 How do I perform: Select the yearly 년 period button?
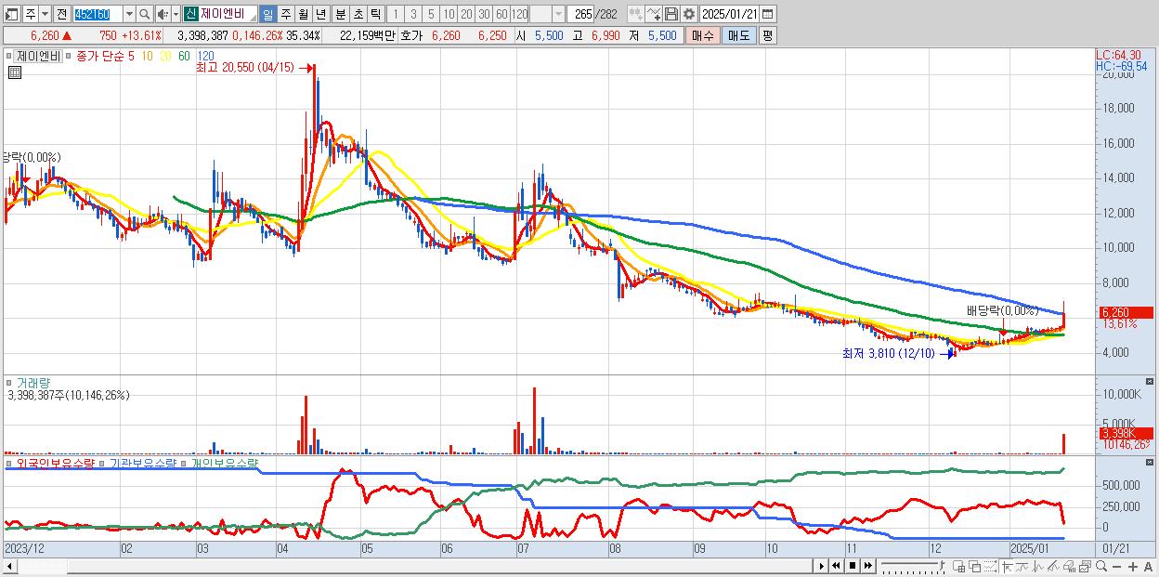[x=320, y=14]
